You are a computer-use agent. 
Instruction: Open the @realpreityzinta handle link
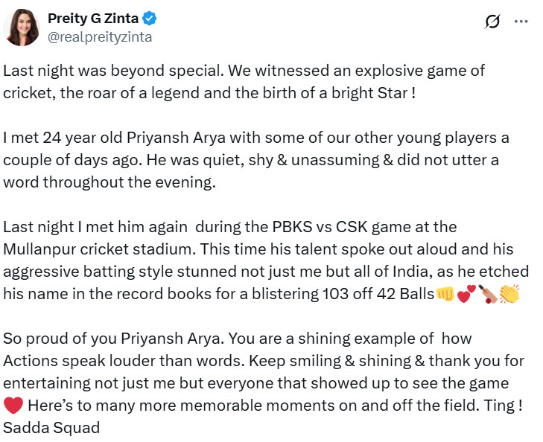[x=99, y=36]
